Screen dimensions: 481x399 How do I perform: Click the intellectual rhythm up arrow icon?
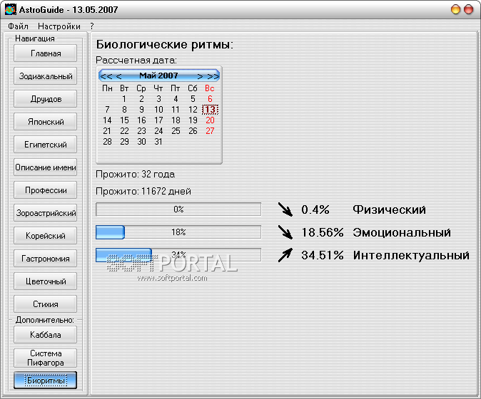coord(285,255)
